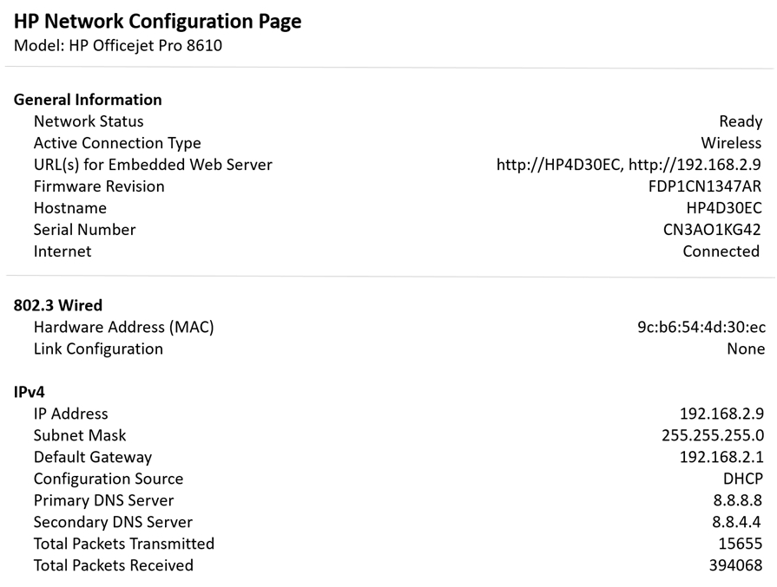Click the Network Status value Ready
Screen dimensions: 777x587
point(741,121)
